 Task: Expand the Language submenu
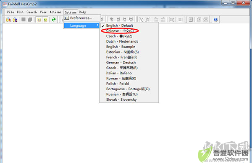click(x=81, y=25)
